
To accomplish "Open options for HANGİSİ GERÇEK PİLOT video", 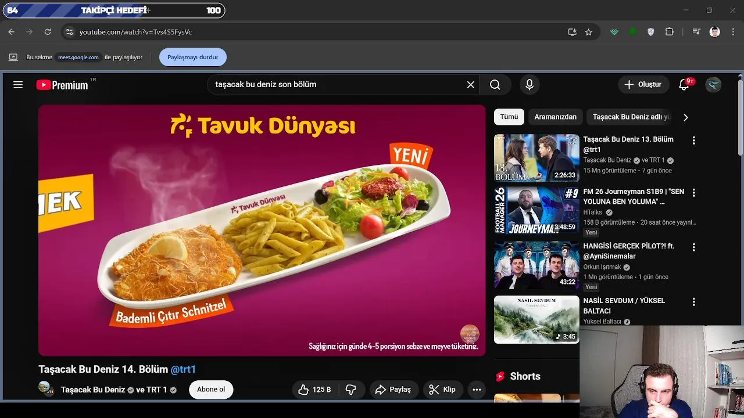I will coord(693,247).
